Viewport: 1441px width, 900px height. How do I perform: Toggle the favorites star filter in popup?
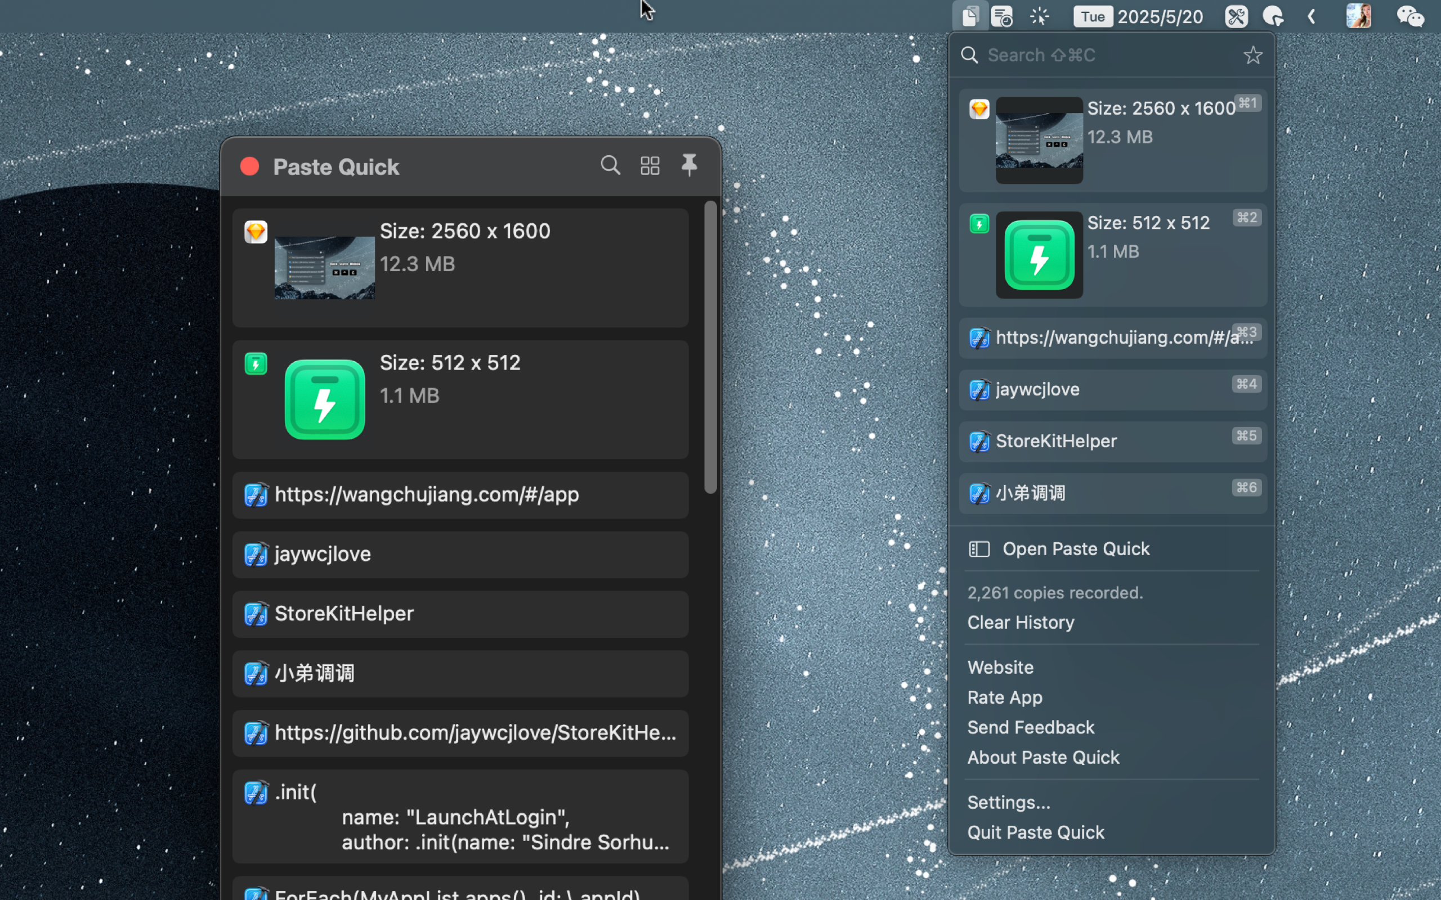pos(1252,55)
